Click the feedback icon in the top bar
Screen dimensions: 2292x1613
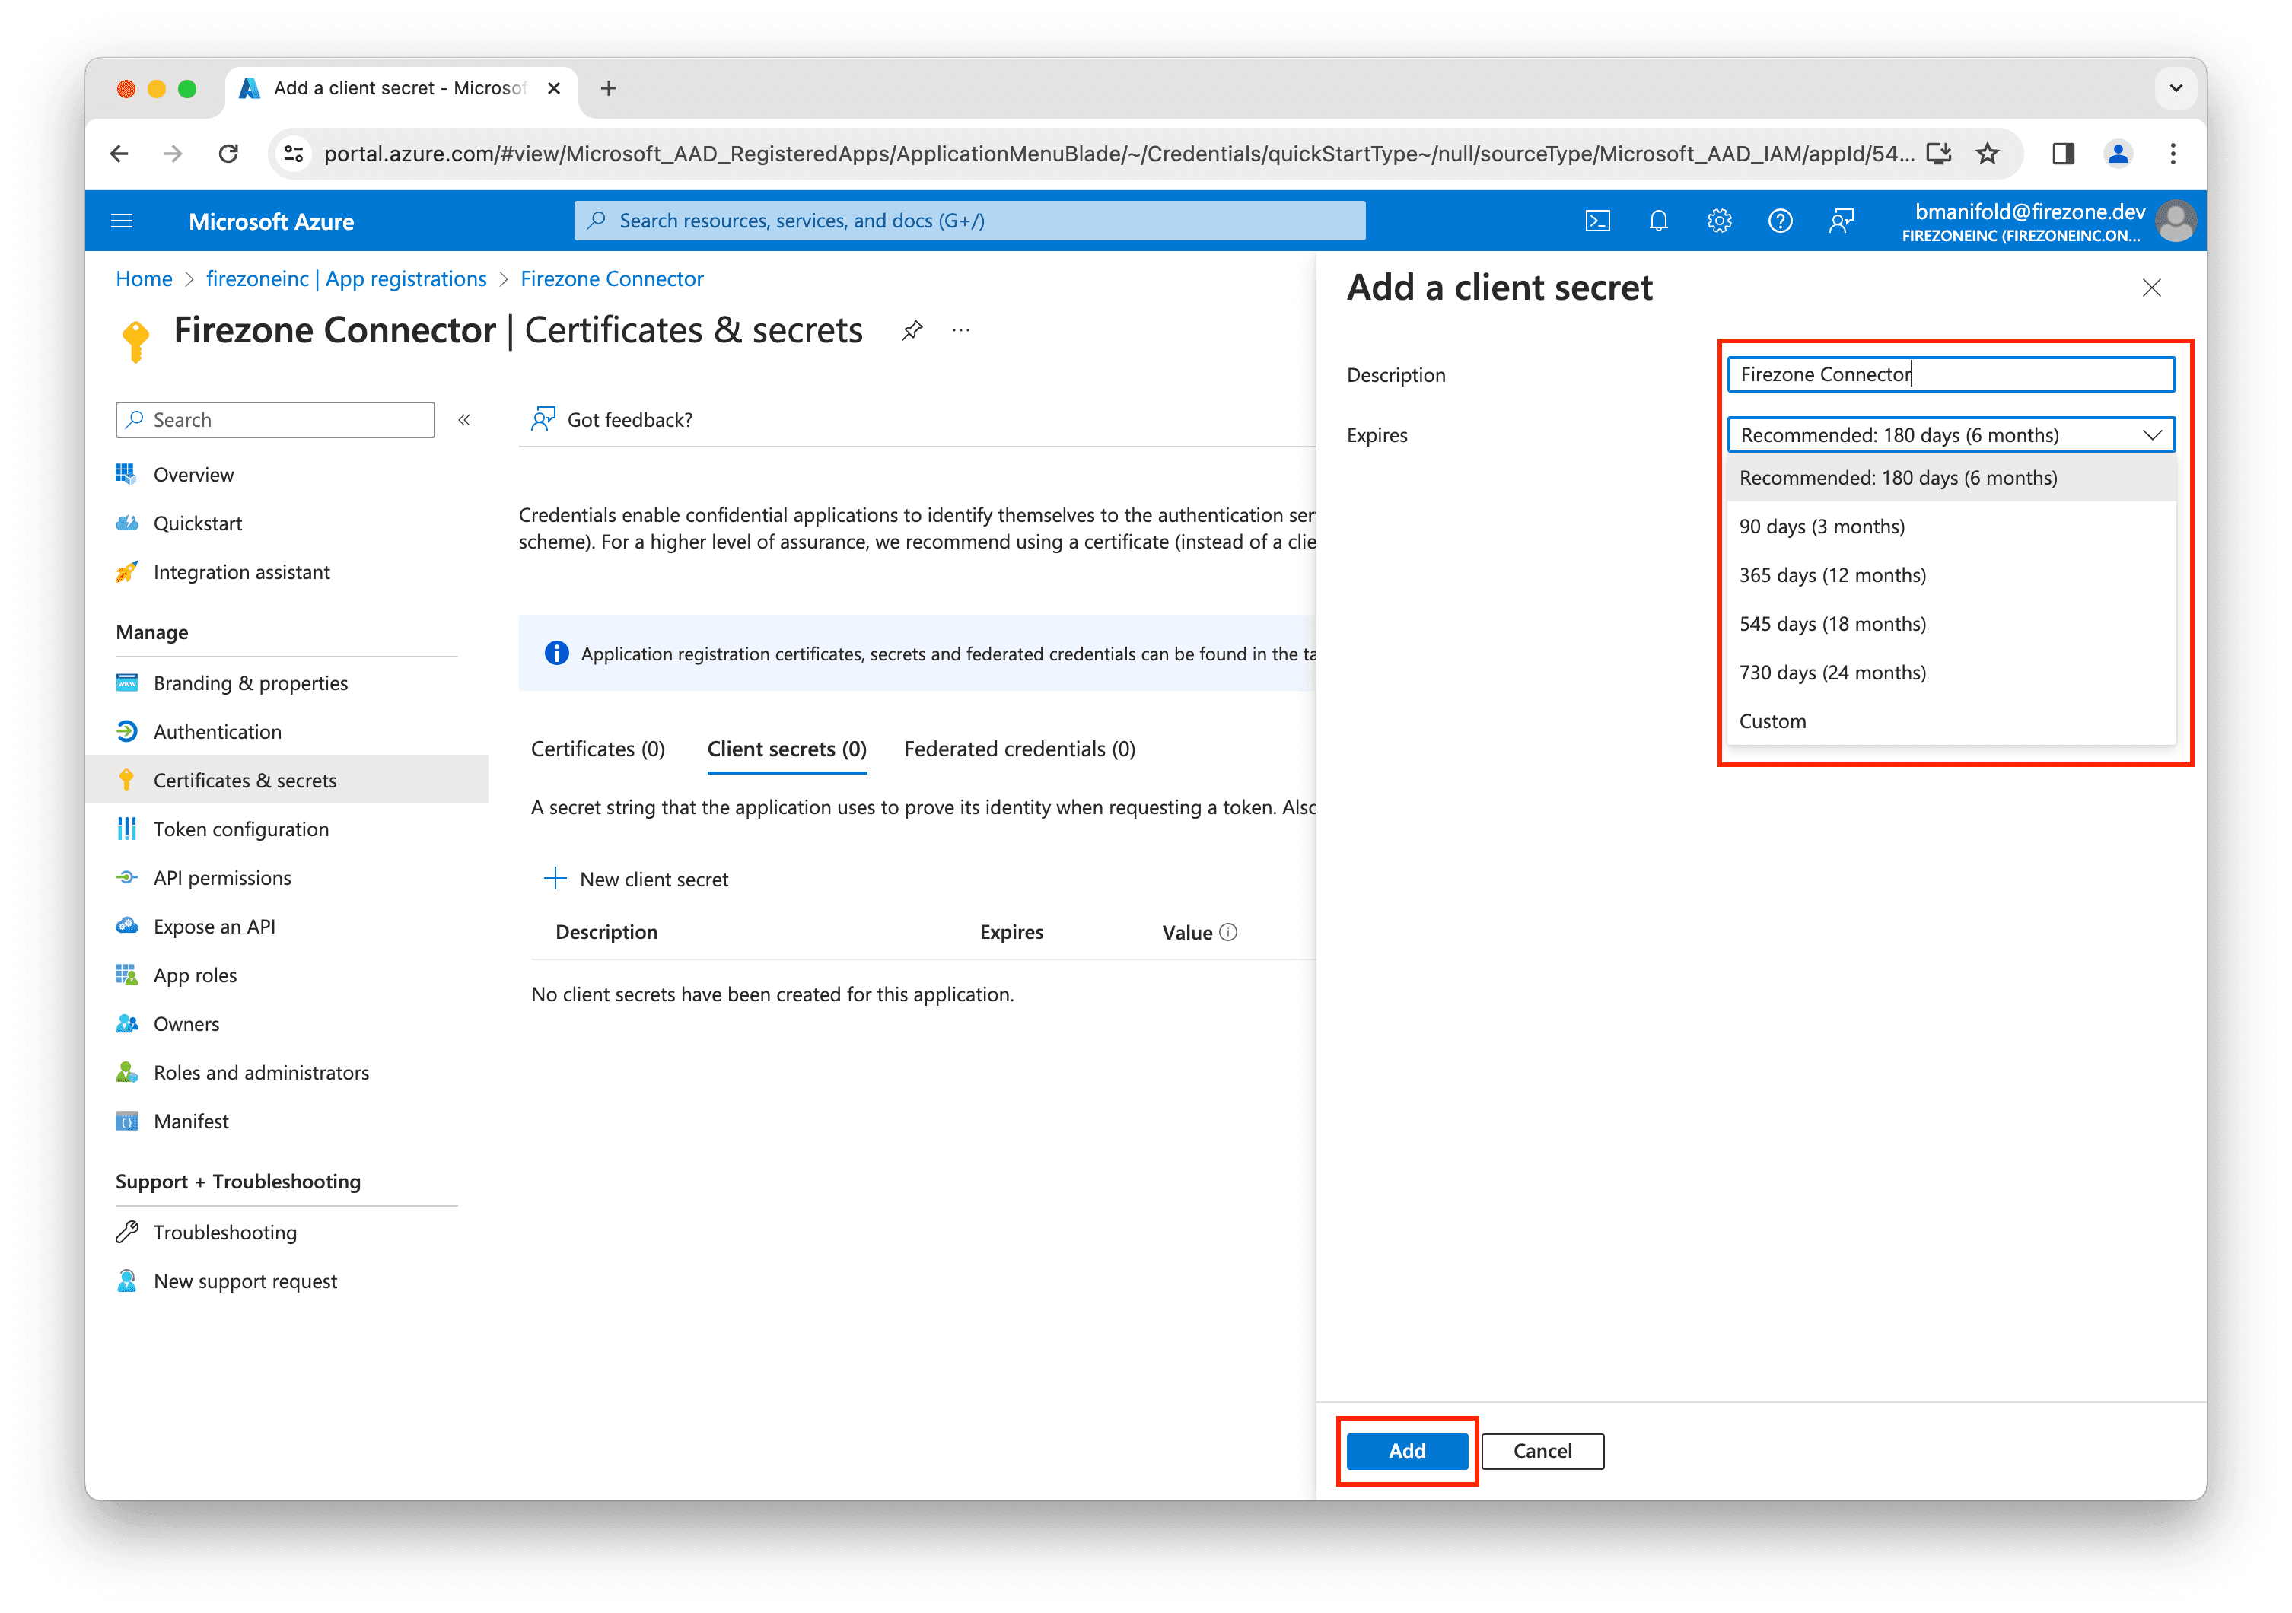(1841, 221)
